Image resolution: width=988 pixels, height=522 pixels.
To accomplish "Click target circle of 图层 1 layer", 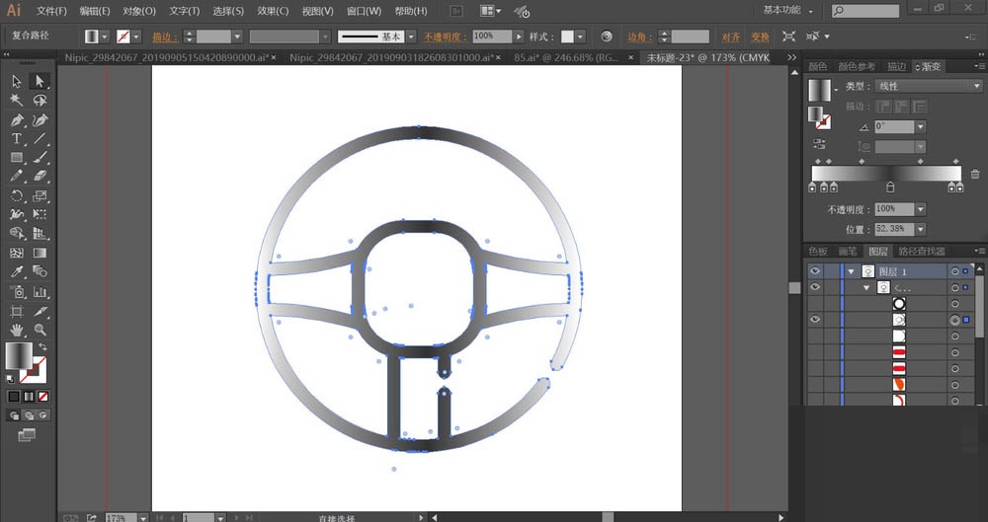I will tap(955, 271).
